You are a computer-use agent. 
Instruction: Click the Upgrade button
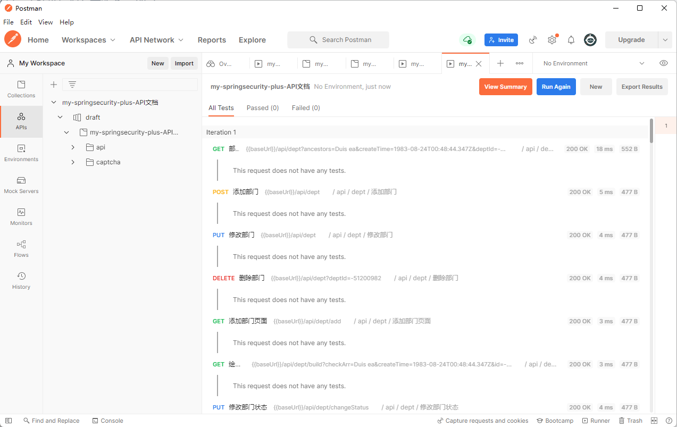(631, 40)
